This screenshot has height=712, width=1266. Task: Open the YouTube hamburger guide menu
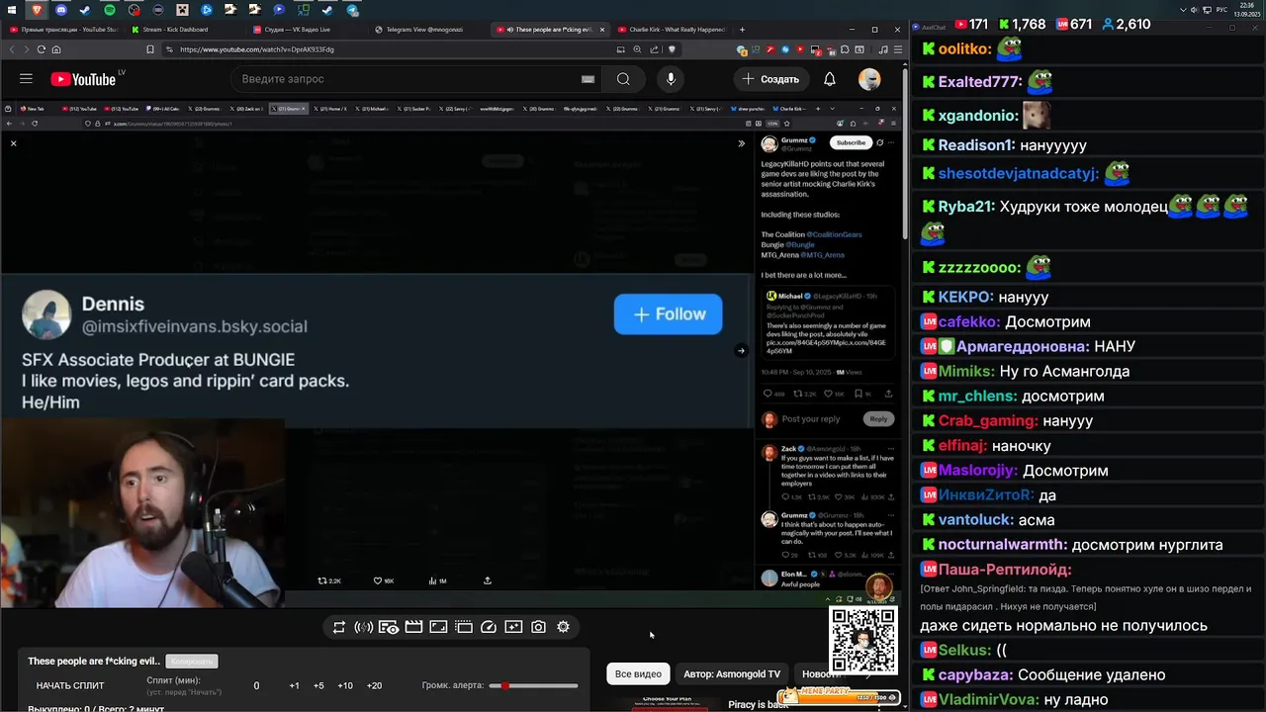click(26, 79)
